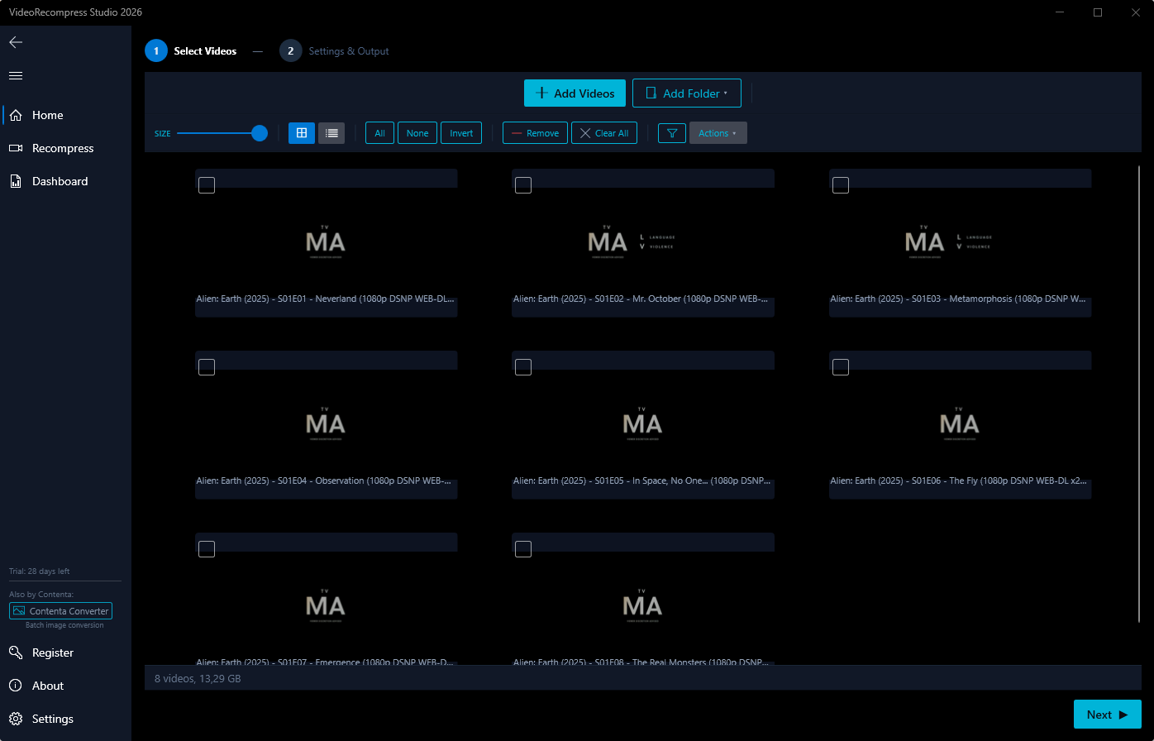Open the About info page
Viewport: 1154px width, 741px height.
pyautogui.click(x=47, y=686)
